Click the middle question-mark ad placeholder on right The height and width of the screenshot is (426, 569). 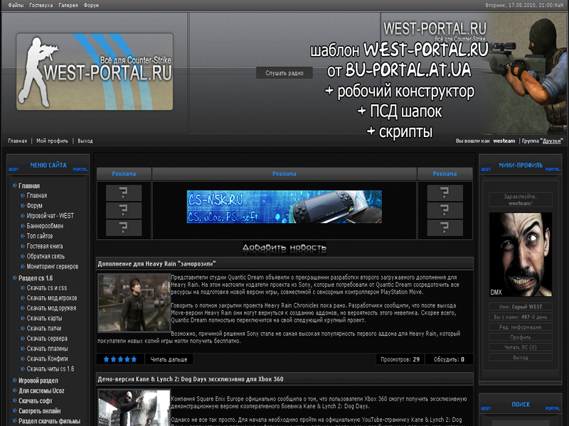pyautogui.click(x=445, y=210)
